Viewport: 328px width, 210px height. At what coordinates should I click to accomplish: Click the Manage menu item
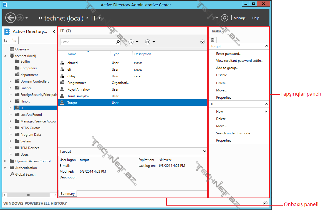coord(239,18)
